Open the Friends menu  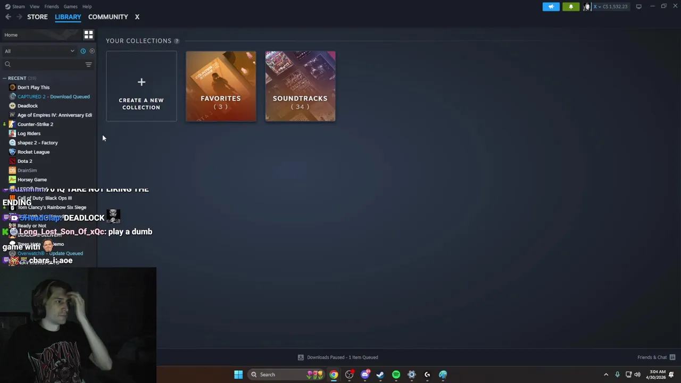[52, 6]
